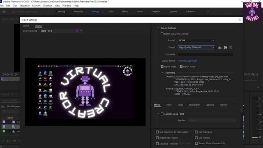Switch to the Audio export tab

[x=180, y=105]
